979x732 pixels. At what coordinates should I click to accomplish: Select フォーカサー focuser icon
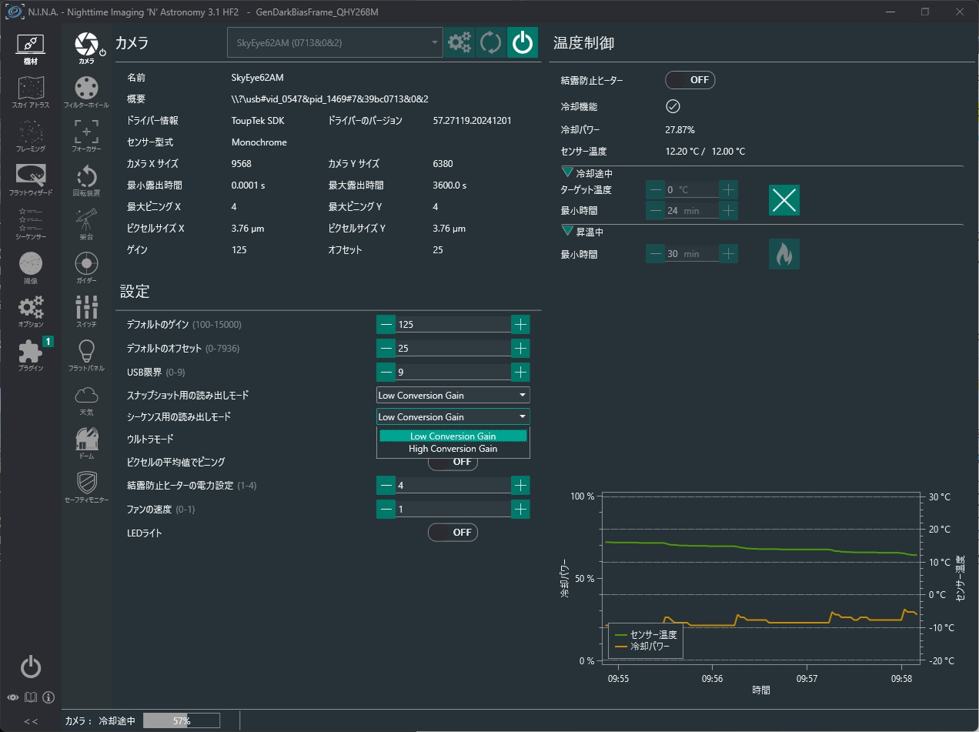tap(86, 135)
